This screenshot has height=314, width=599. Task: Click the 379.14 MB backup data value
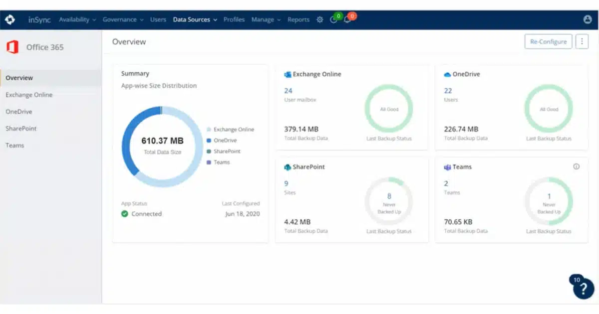[x=301, y=129]
